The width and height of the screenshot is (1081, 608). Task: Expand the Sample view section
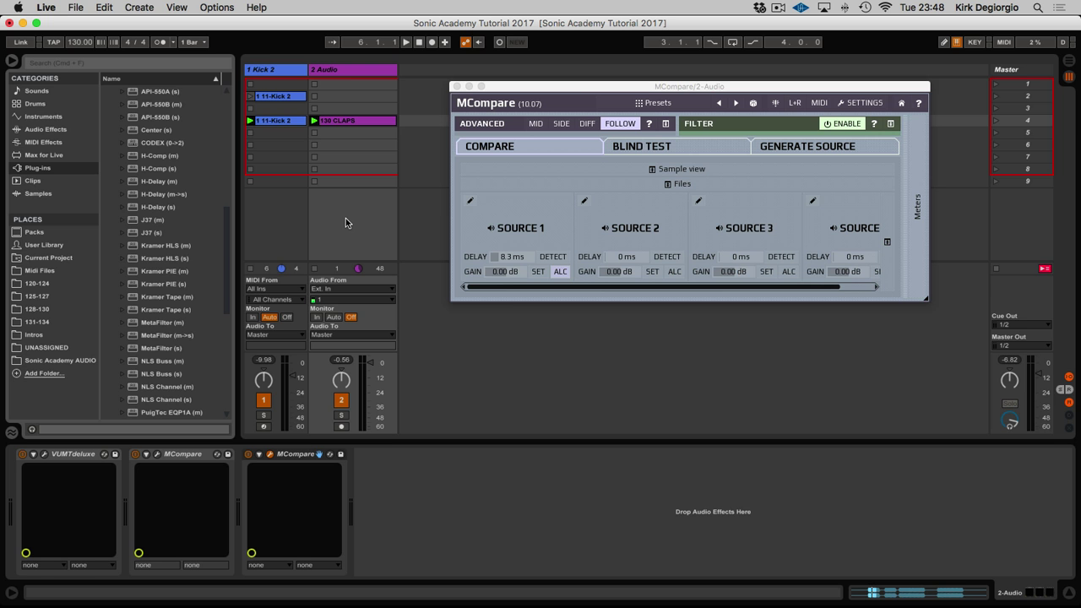click(676, 169)
